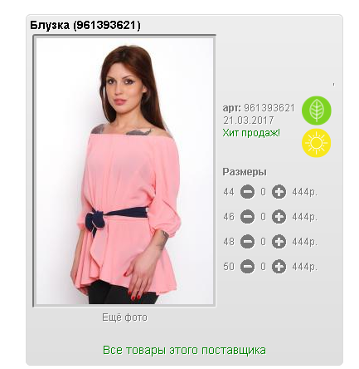Increase quantity for size 50

click(279, 267)
